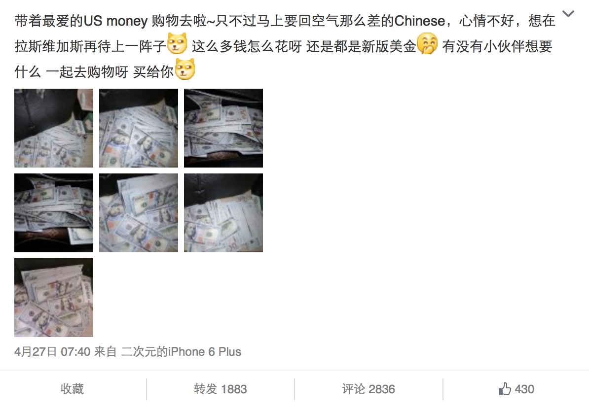Screen dimensions: 589x408
Task: Click the thumbs-up like icon
Action: tap(505, 389)
